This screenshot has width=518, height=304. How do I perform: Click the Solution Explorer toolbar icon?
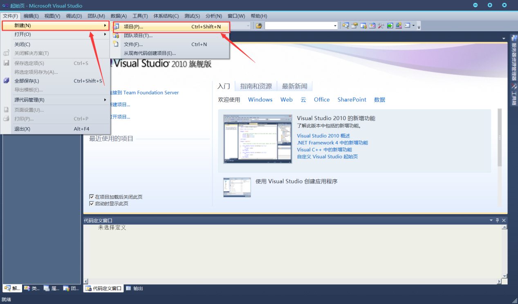(x=346, y=26)
